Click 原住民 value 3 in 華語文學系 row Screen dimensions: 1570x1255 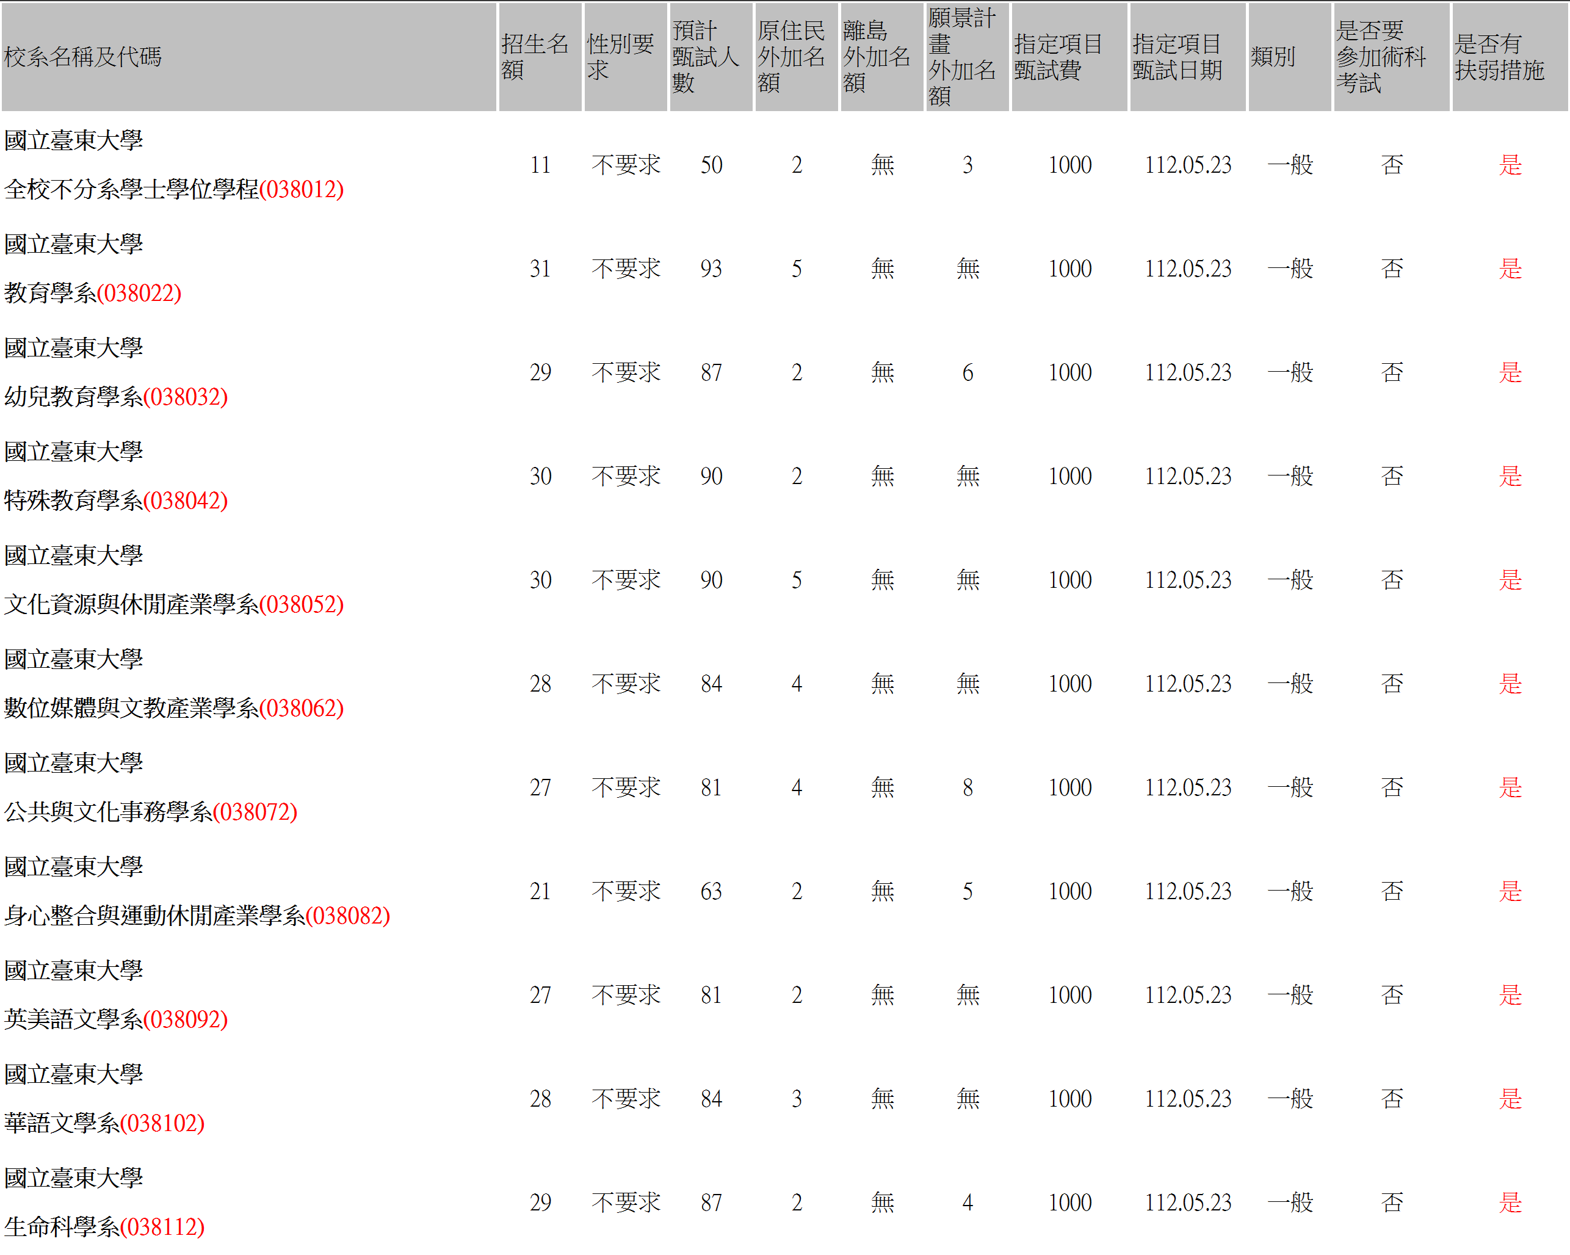coord(797,1099)
